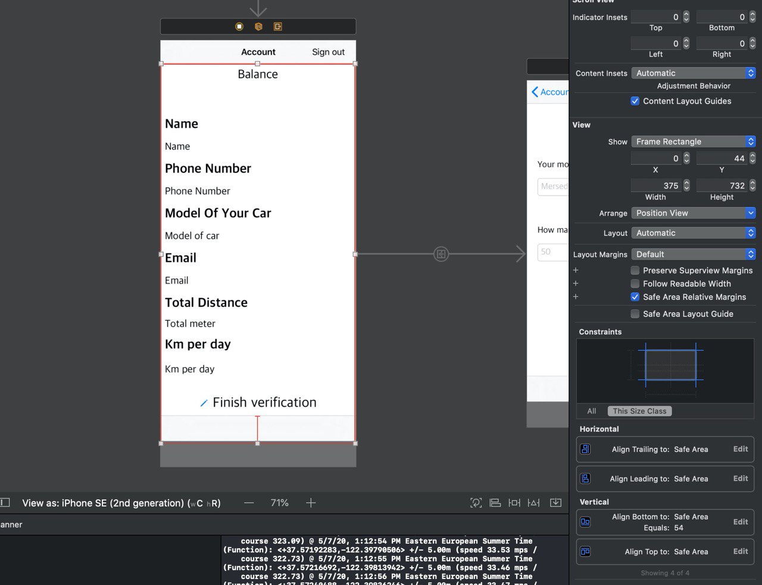Screen dimensions: 762x585
Task: Open View as iPhone SE device selector
Action: [121, 503]
